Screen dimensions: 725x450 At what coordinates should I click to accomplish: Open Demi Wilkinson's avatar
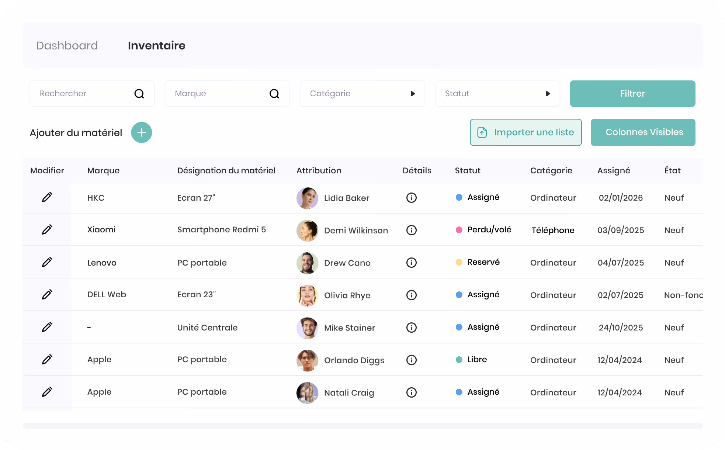coord(307,231)
